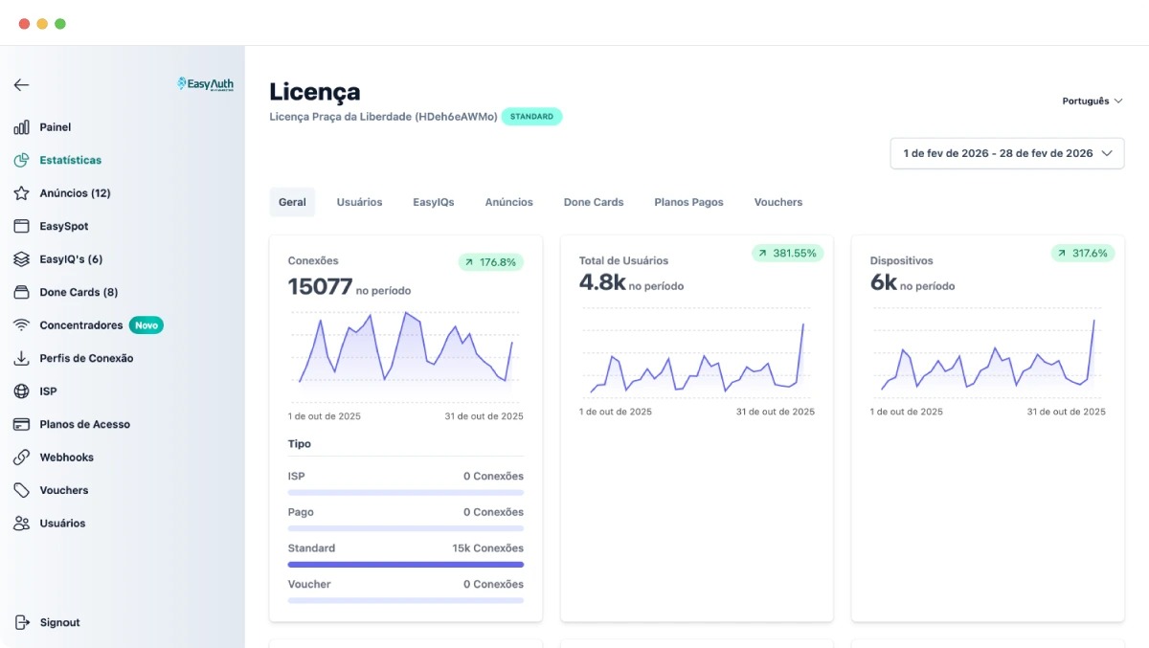This screenshot has width=1149, height=648.
Task: Open the Planos Pagos tab
Action: tap(688, 202)
